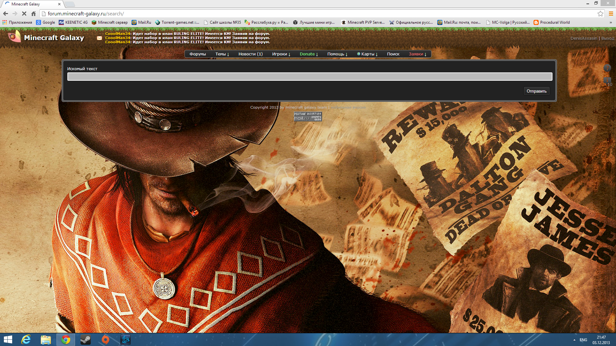Open the Chrome menu hamburger icon
616x346 pixels.
[x=611, y=13]
